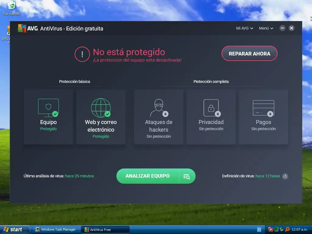Screen dimensions: 312x234
Task: Minimize the AVG window
Action: 282,28
